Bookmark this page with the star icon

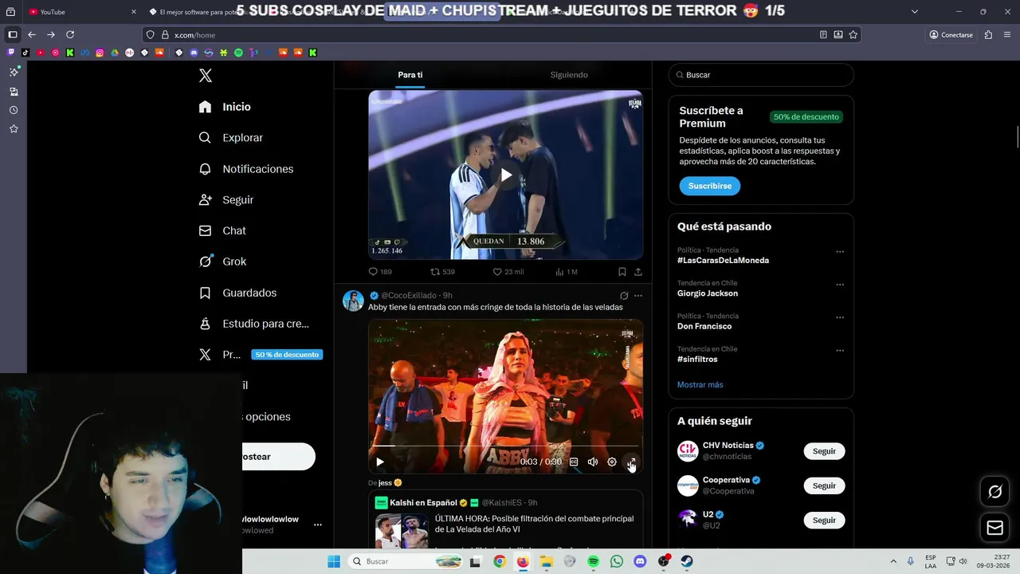pyautogui.click(x=853, y=34)
